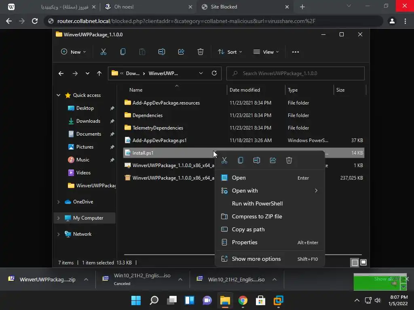Sort by Date modified column
Screen dimensions: 414x310
256,90
